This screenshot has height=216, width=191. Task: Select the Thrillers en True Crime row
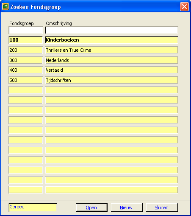click(111, 50)
